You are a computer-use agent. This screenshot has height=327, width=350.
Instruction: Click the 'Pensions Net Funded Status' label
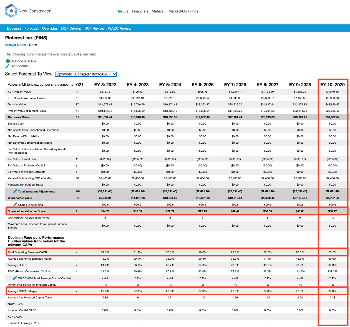pyautogui.click(x=26, y=185)
